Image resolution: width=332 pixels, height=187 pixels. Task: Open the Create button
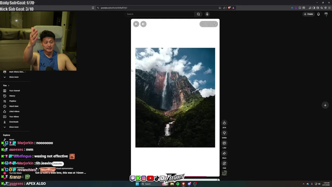click(308, 14)
